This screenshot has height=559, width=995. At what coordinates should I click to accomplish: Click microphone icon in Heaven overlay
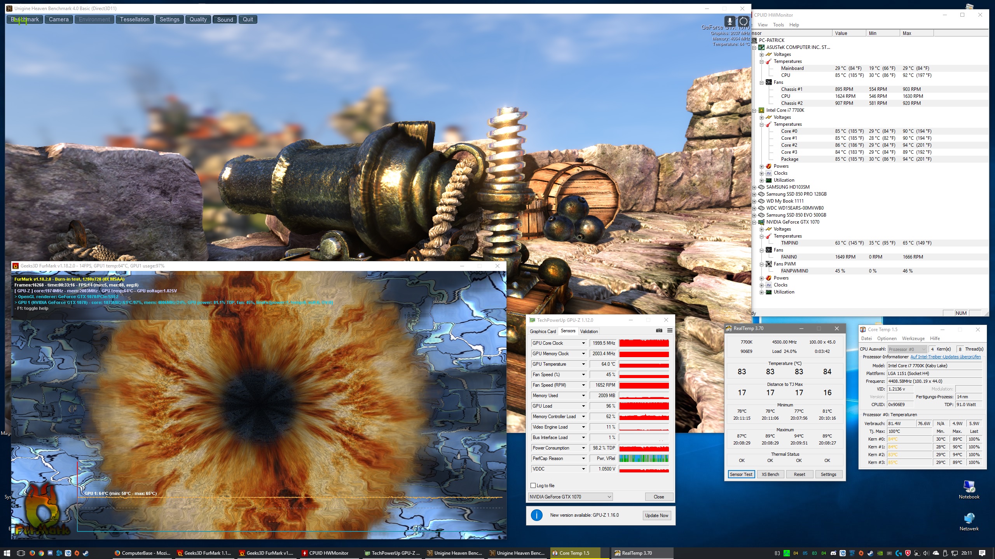click(730, 21)
